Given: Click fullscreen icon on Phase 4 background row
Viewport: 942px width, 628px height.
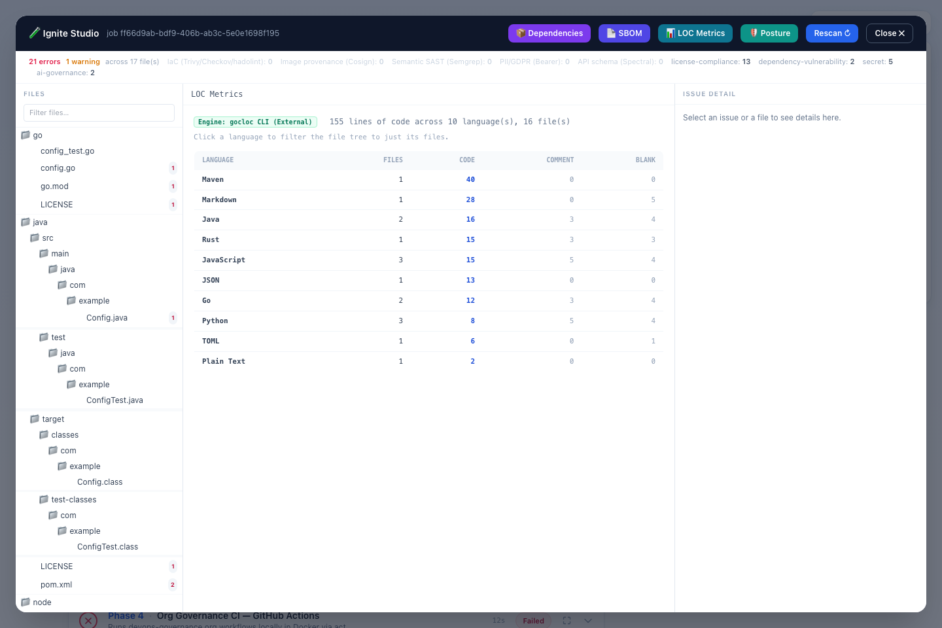Looking at the screenshot, I should click(x=567, y=620).
